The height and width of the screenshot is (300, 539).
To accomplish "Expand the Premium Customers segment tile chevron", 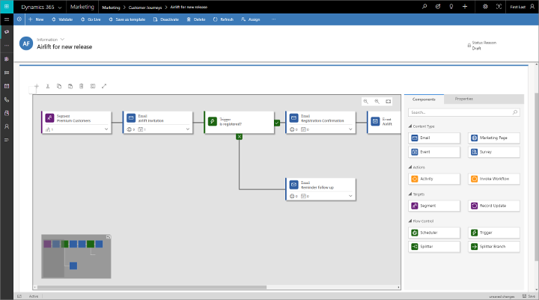I will pos(106,129).
